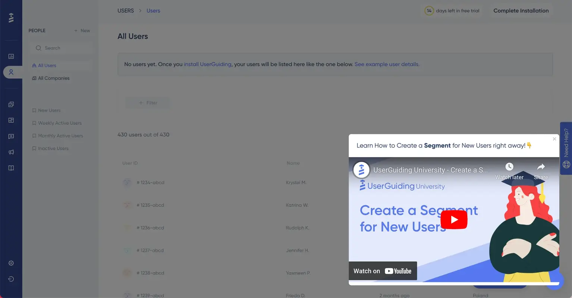Click user row #1234-abcd
This screenshot has width=572, height=298.
click(x=335, y=183)
